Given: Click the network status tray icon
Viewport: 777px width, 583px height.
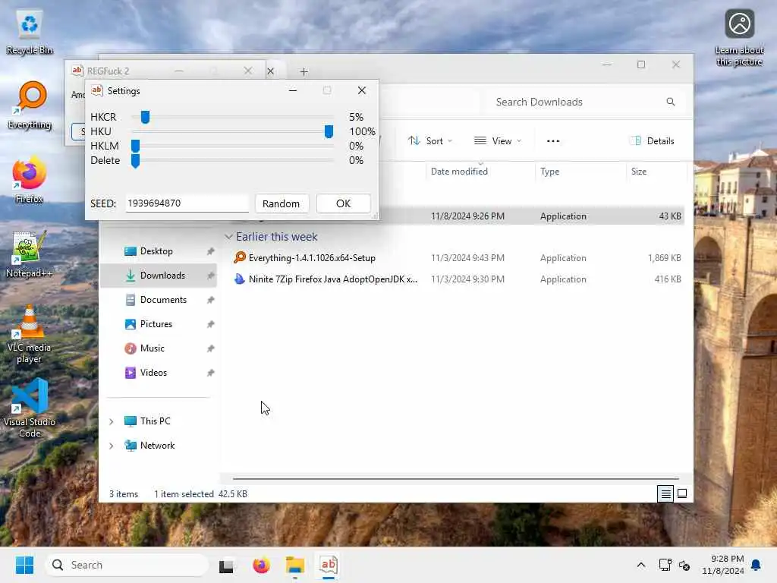Looking at the screenshot, I should (x=665, y=565).
